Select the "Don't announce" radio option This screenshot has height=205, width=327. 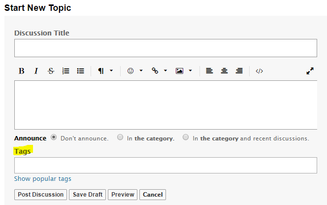click(x=54, y=137)
